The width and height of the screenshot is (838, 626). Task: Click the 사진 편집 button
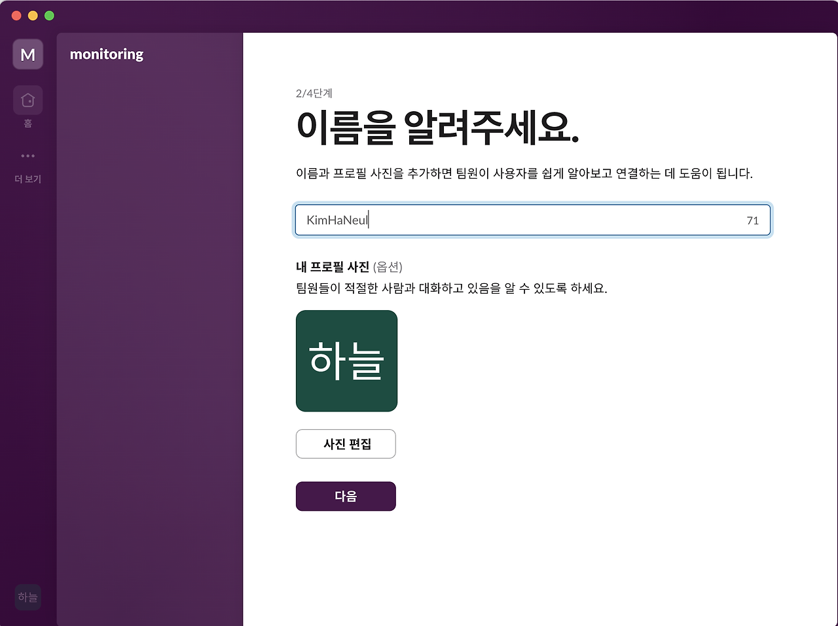[x=346, y=444]
